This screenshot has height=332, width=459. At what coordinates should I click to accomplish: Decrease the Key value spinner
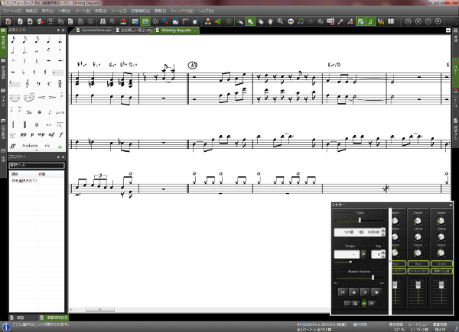pyautogui.click(x=383, y=256)
